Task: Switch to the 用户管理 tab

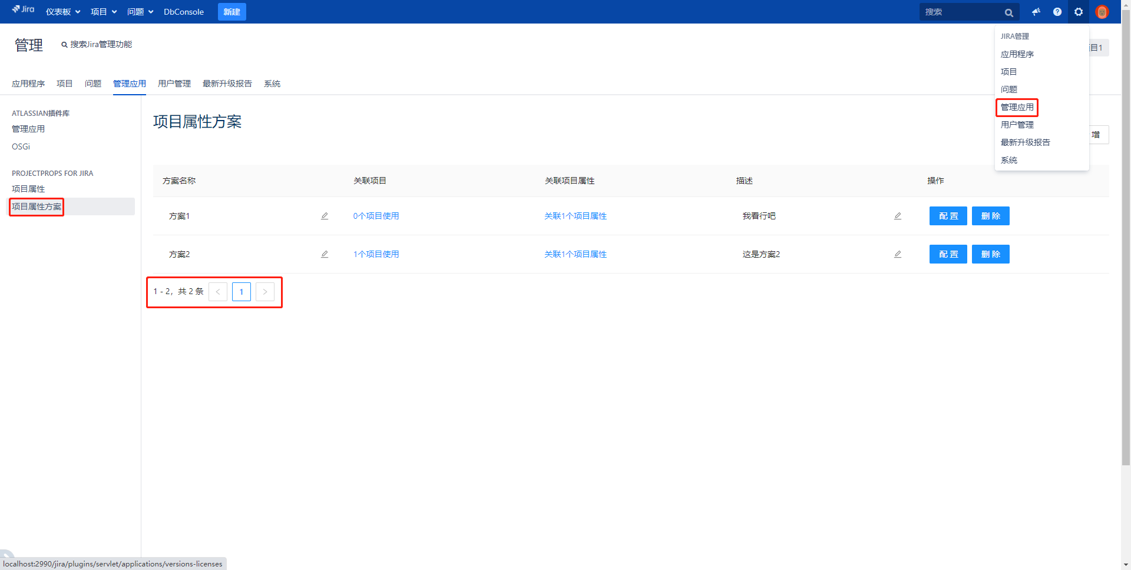Action: pyautogui.click(x=174, y=84)
